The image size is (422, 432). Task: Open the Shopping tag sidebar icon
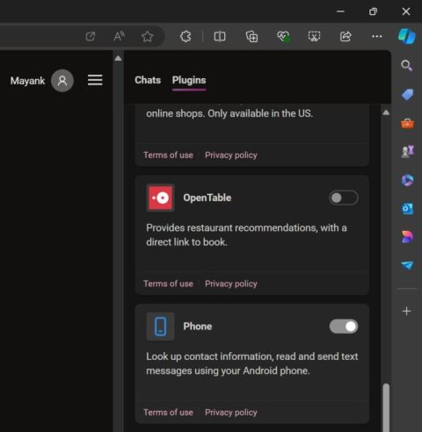pyautogui.click(x=407, y=94)
